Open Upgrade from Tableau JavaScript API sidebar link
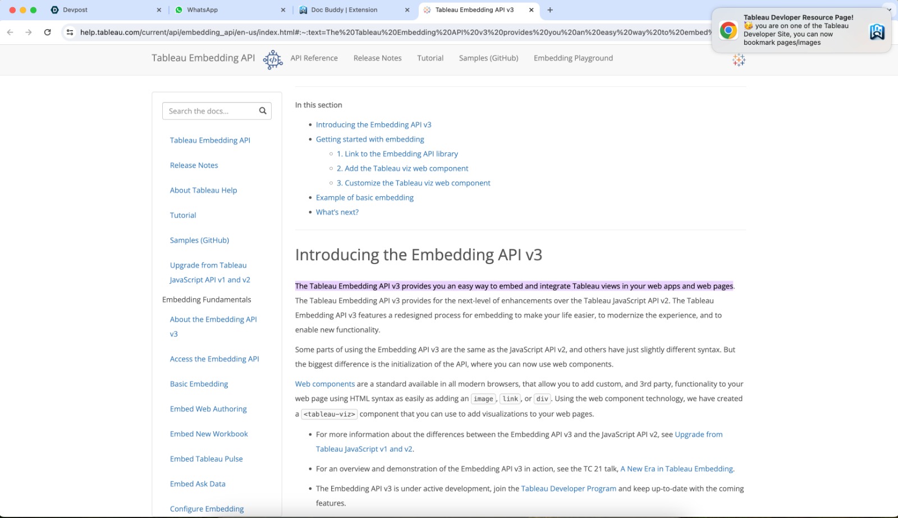898x518 pixels. point(210,272)
